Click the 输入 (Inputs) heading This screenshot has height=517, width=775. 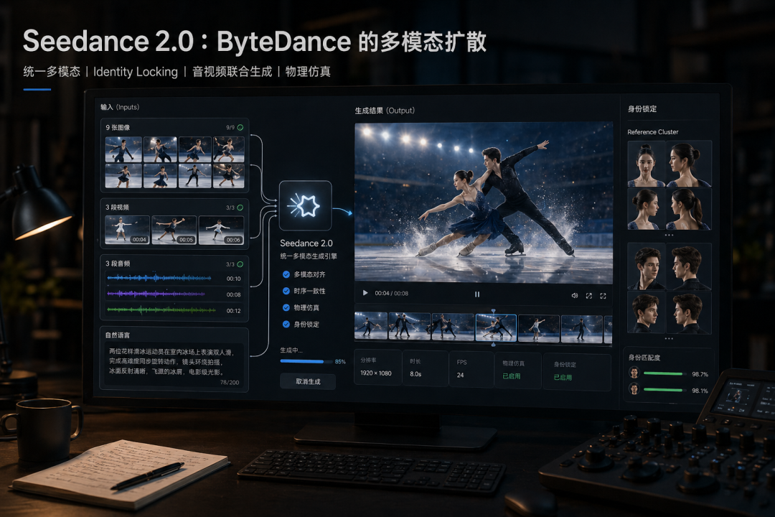(120, 107)
